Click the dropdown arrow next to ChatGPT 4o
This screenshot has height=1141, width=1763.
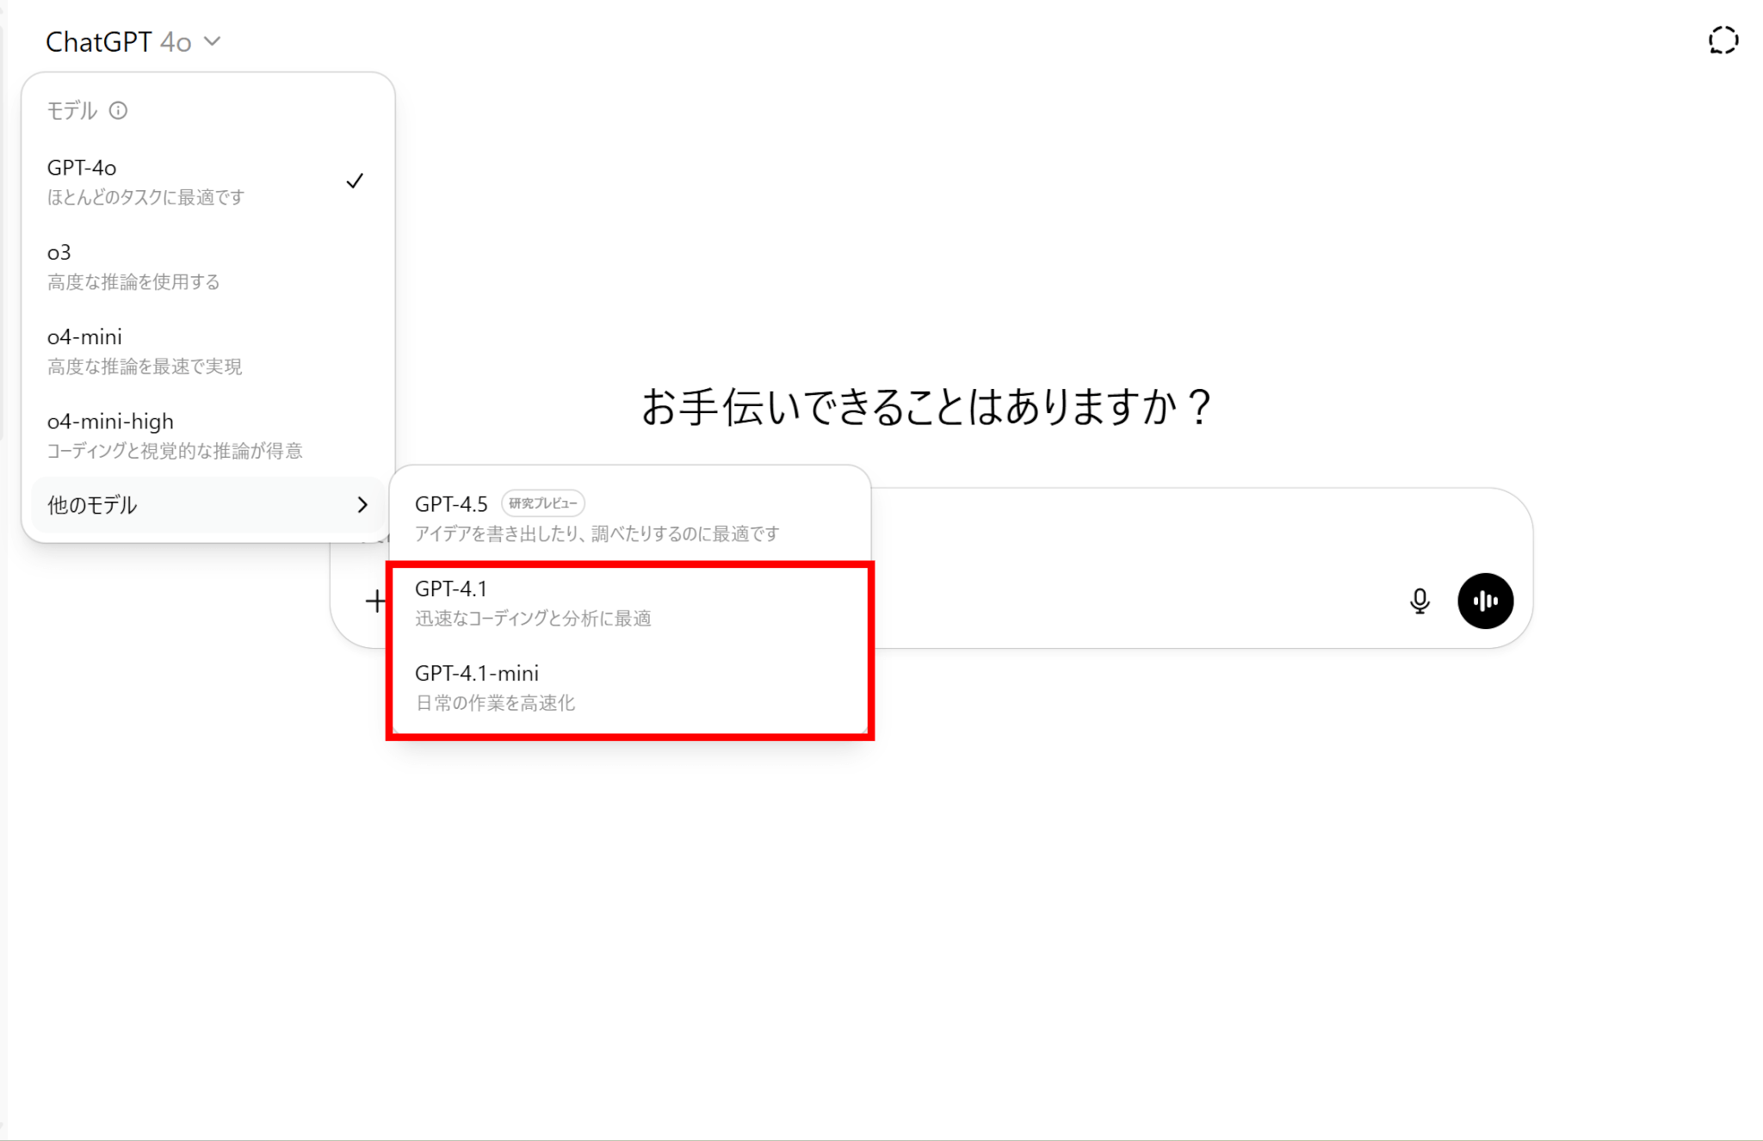[213, 41]
